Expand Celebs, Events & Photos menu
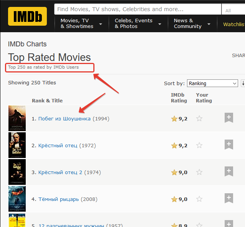Viewport: 245px width, 227px height. click(138, 23)
